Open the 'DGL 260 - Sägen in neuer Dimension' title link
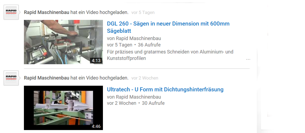Viewport: 305px width, 133px height. 168,27
